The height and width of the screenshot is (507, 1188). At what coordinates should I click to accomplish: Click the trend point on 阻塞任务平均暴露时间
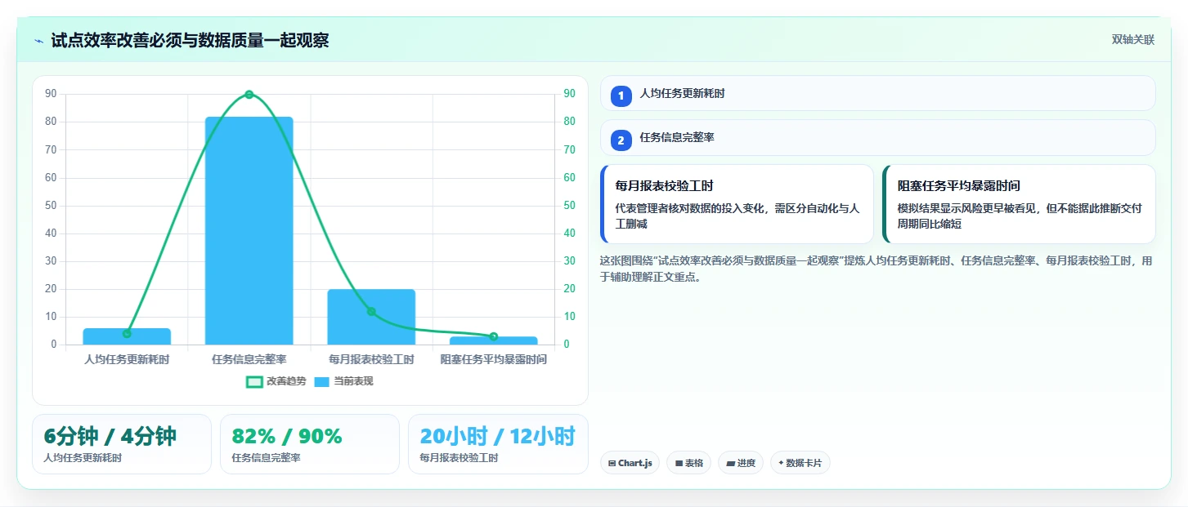(x=494, y=336)
